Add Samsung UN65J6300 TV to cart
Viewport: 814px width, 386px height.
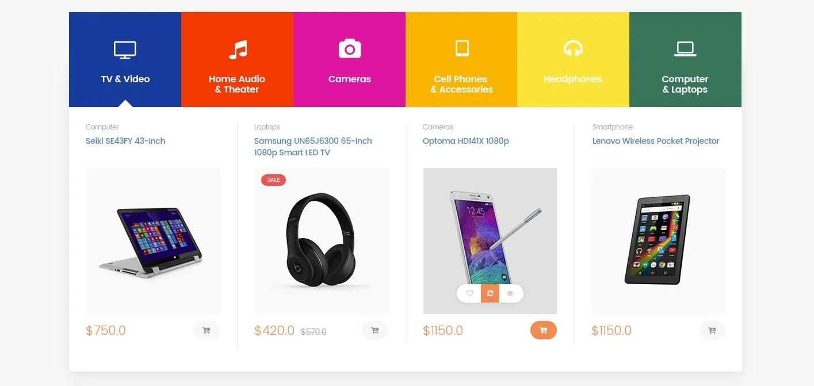pos(375,330)
